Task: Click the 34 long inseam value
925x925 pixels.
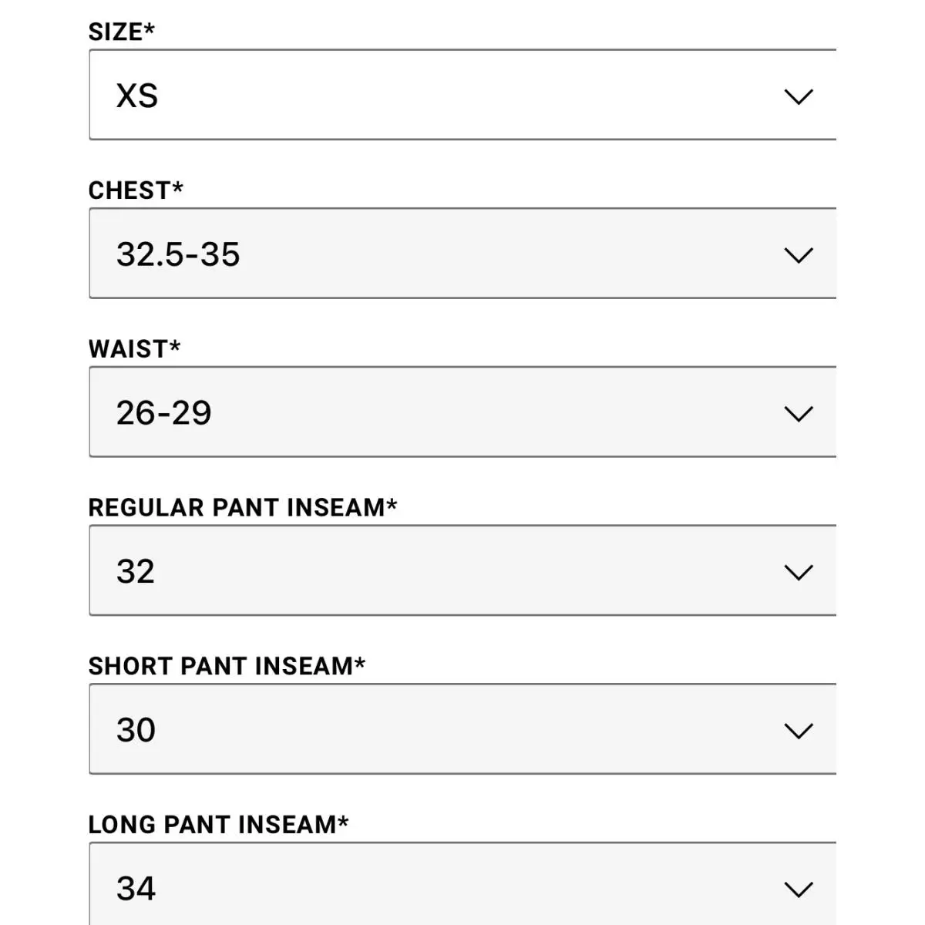Action: point(136,889)
